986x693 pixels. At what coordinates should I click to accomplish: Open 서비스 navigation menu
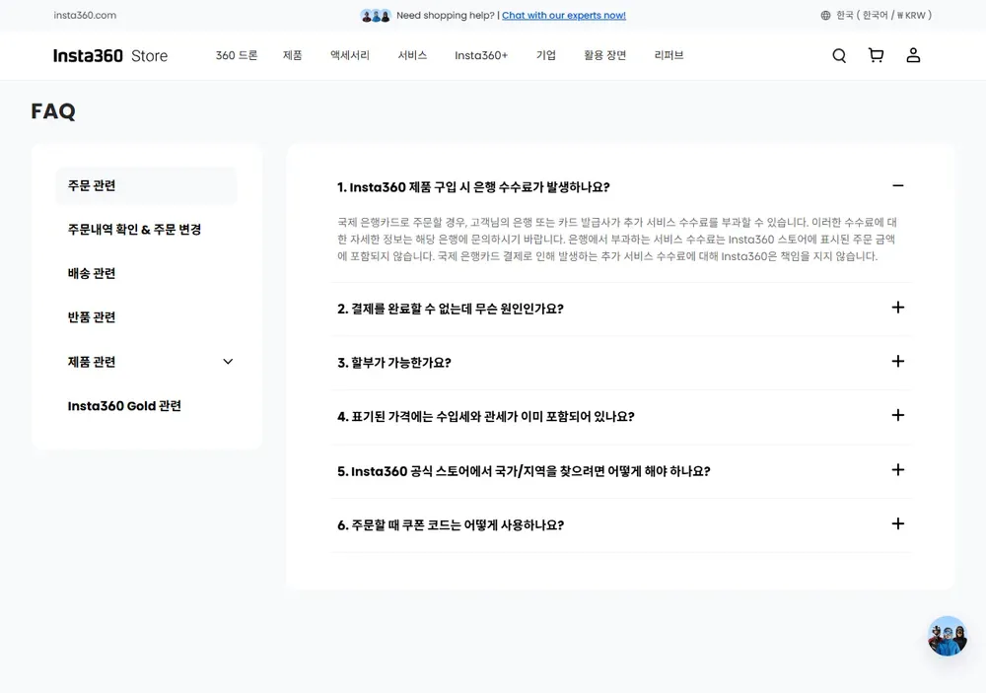[412, 55]
